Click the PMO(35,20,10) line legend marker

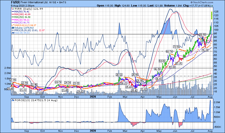click(x=13, y=30)
